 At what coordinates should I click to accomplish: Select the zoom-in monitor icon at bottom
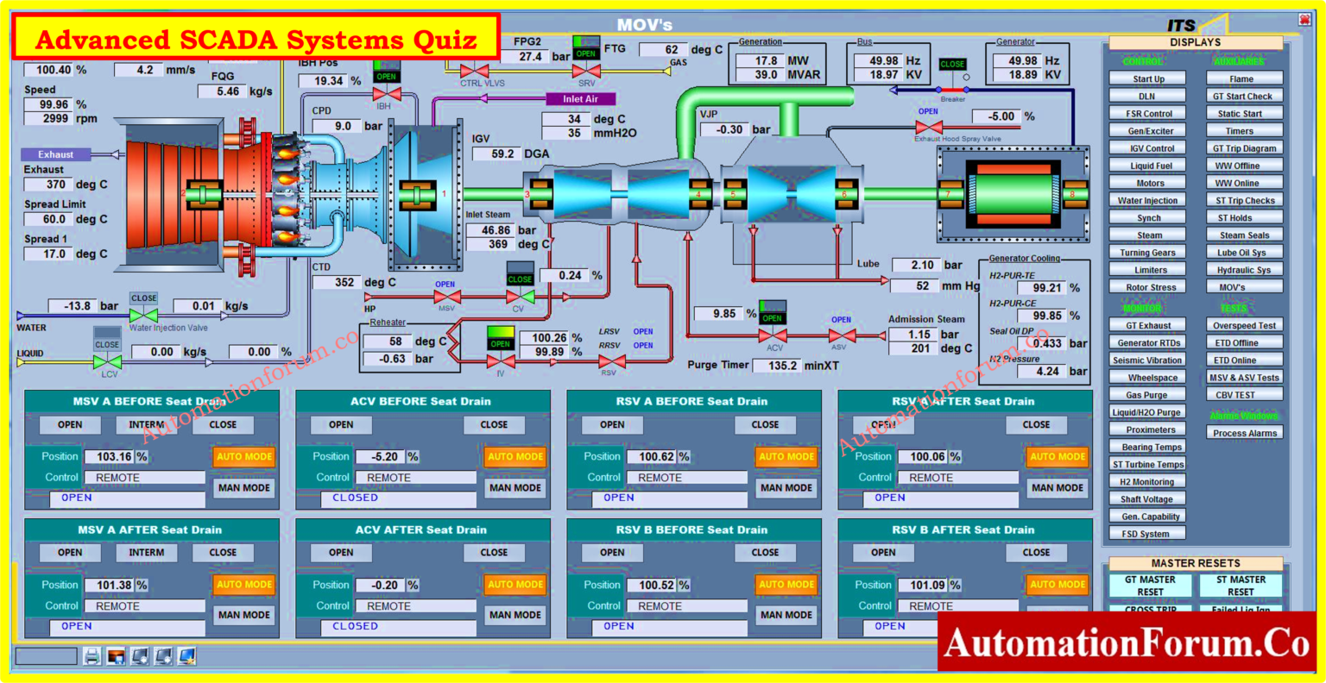click(x=139, y=656)
